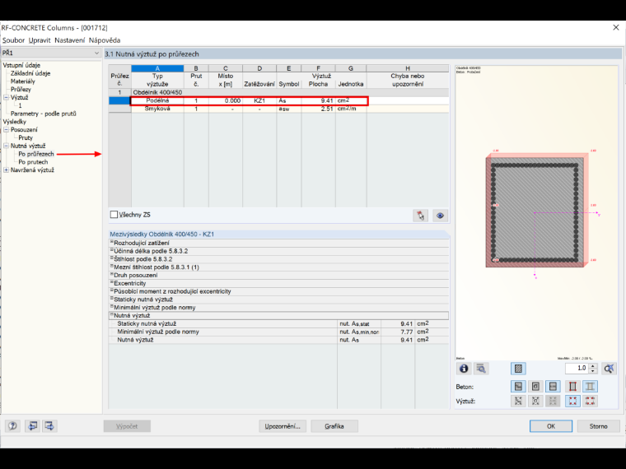Click the Beton section icon with red corners
The height and width of the screenshot is (469, 626).
point(572,386)
